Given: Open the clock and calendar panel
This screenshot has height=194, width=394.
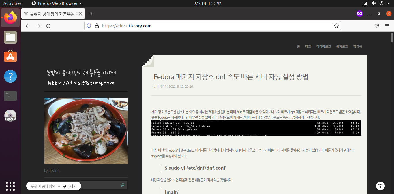Looking at the screenshot, I should tap(208, 3).
